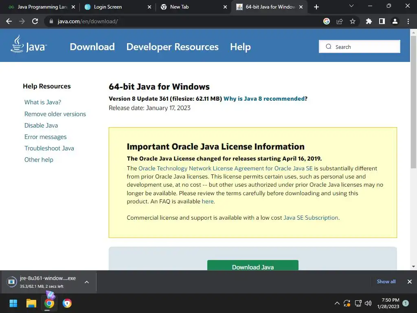
Task: Open File Explorer from taskbar
Action: coord(31,303)
